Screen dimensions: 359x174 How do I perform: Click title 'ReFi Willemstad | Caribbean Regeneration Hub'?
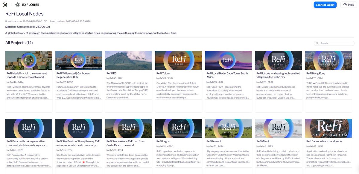click(73, 75)
